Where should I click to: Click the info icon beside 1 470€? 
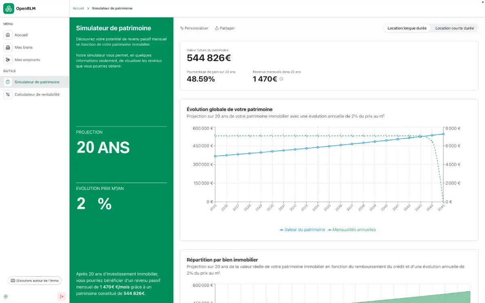pos(281,79)
